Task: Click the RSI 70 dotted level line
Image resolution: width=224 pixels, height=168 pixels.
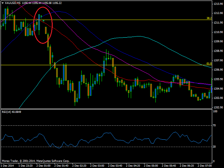Action: click(106, 125)
